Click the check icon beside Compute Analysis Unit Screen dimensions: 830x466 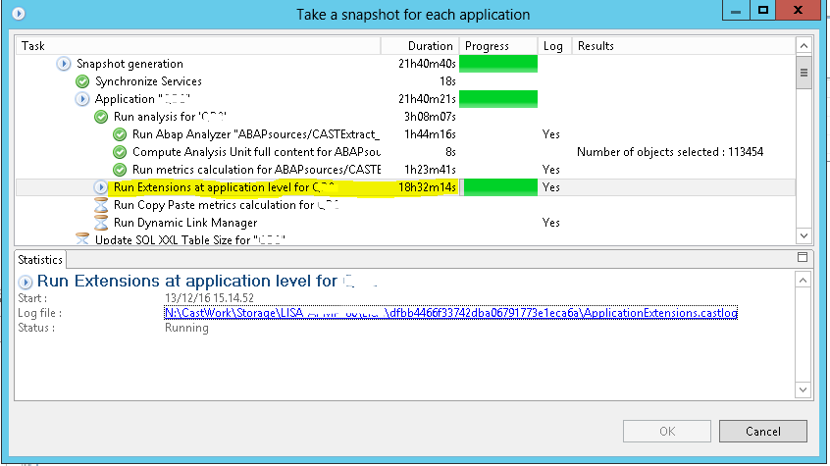(x=120, y=152)
